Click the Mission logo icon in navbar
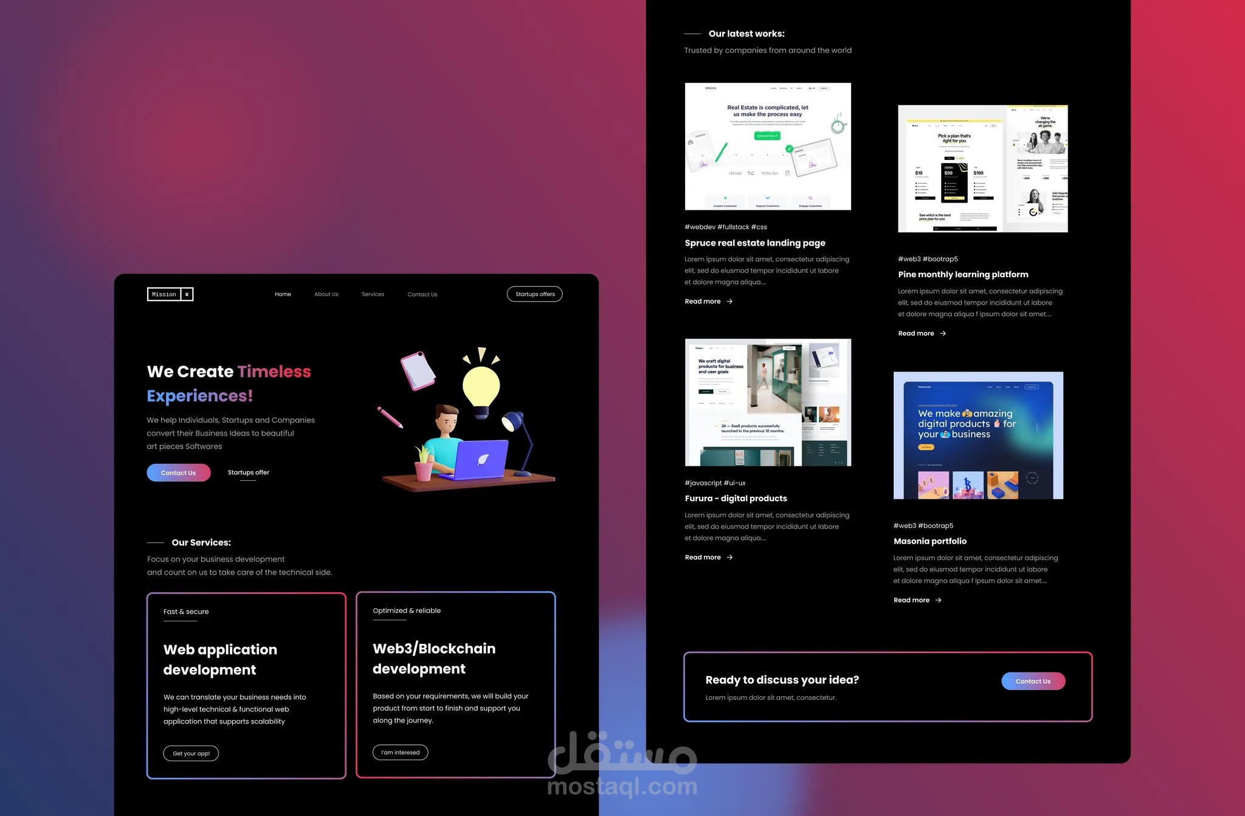The width and height of the screenshot is (1245, 816). [169, 294]
